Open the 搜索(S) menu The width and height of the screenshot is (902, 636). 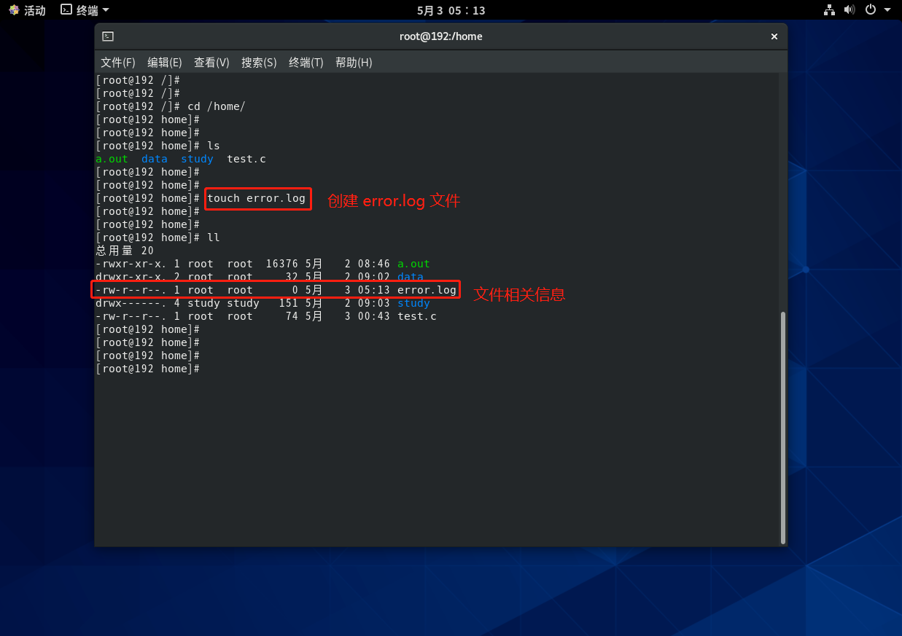[x=259, y=63]
